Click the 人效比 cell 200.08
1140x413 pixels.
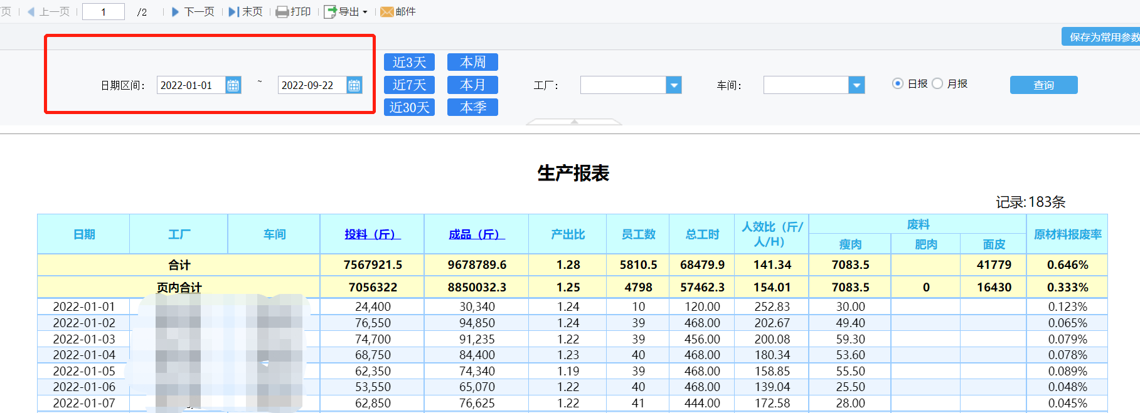772,340
